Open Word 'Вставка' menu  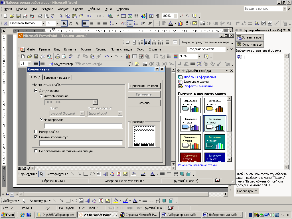[x=47, y=9]
